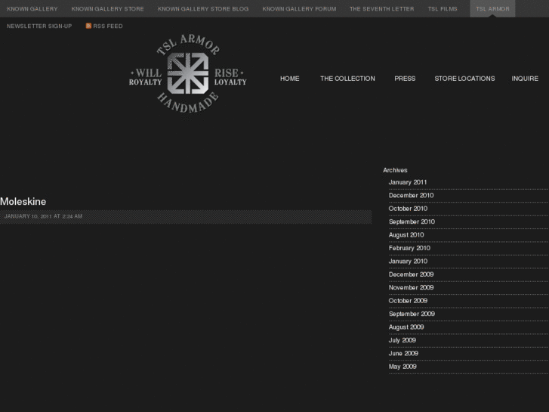Open the TSL Films tab
The height and width of the screenshot is (412, 549).
pos(443,9)
